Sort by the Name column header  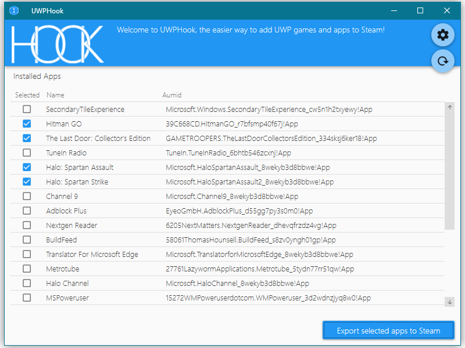point(55,95)
